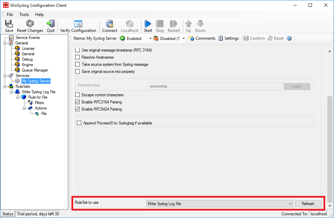Image resolution: width=334 pixels, height=218 pixels.
Task: Click scrollbar down arrow in settings pane
Action: (330, 206)
